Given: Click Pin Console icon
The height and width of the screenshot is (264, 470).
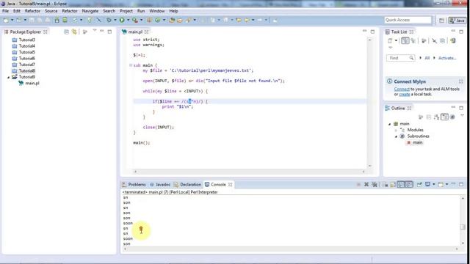Looking at the screenshot, I should pos(419,184).
